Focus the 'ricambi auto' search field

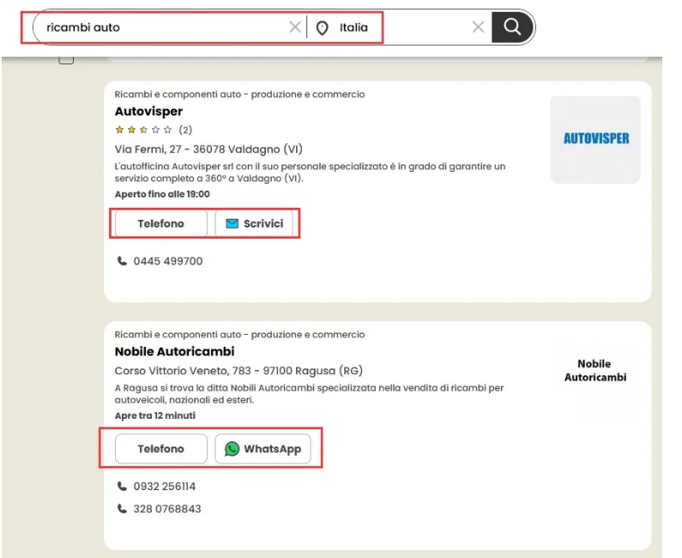tap(166, 27)
